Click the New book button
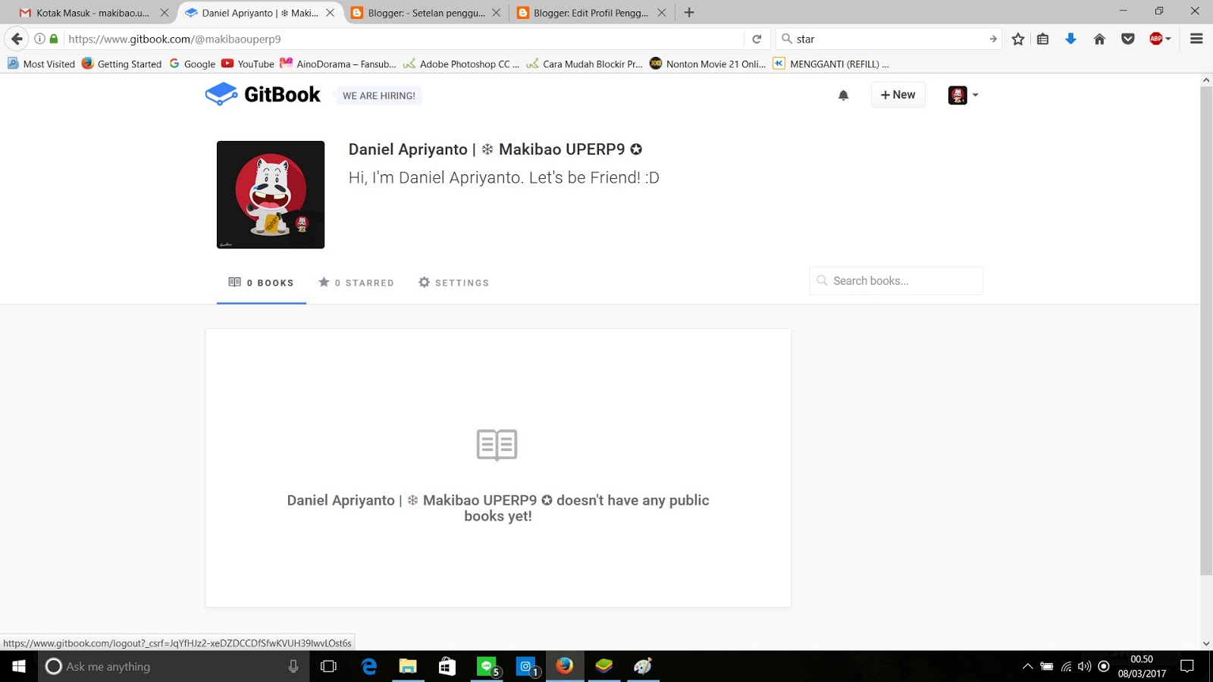Image resolution: width=1213 pixels, height=682 pixels. pyautogui.click(x=898, y=95)
